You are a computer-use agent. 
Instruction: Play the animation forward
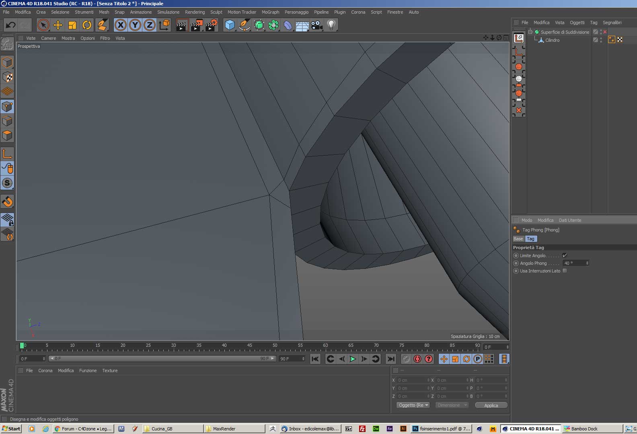[353, 359]
